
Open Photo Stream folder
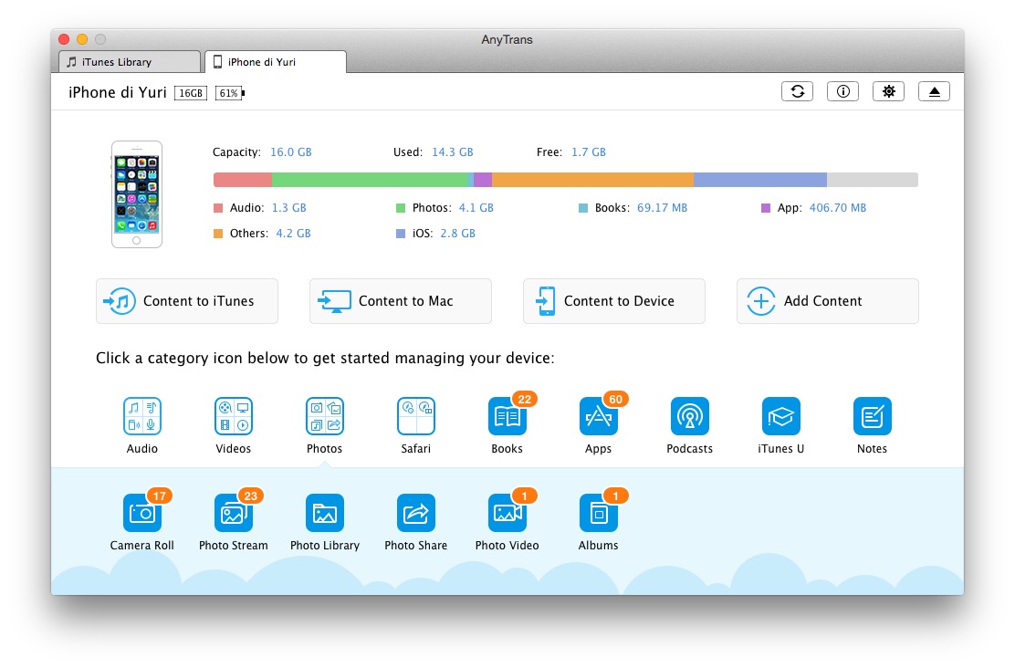click(x=234, y=513)
